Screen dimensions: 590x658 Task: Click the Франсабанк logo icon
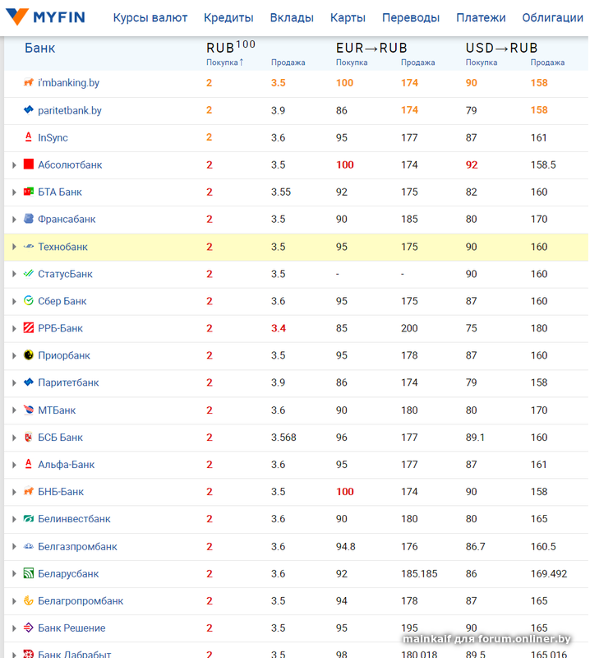[x=29, y=219]
